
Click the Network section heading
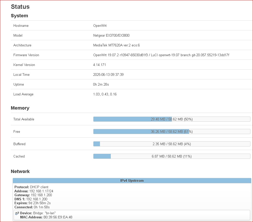pyautogui.click(x=20, y=171)
